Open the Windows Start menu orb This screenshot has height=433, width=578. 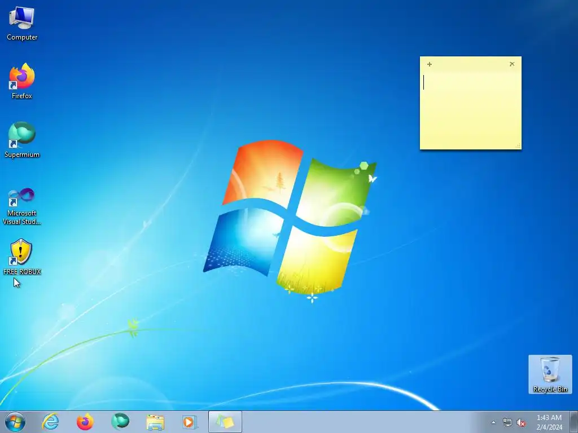pyautogui.click(x=15, y=422)
